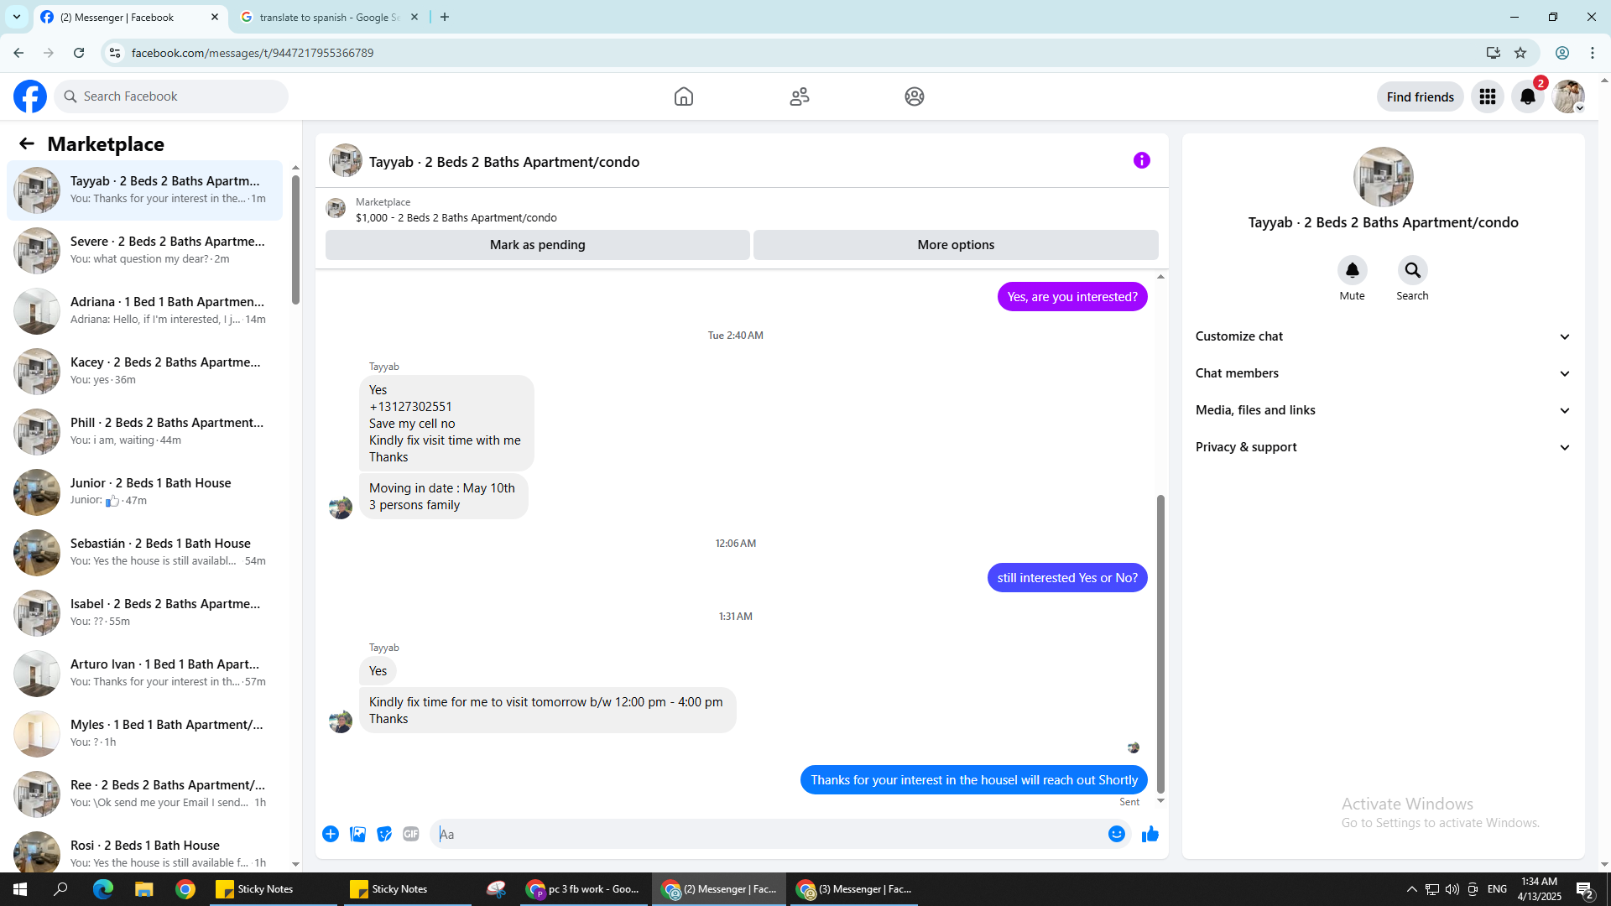
Task: Open Adriana 1 Bed 1 Bath conversation
Action: pyautogui.click(x=144, y=311)
